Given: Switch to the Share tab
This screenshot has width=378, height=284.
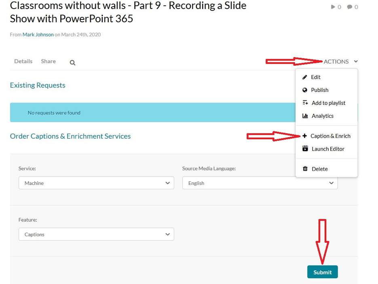Looking at the screenshot, I should [48, 61].
